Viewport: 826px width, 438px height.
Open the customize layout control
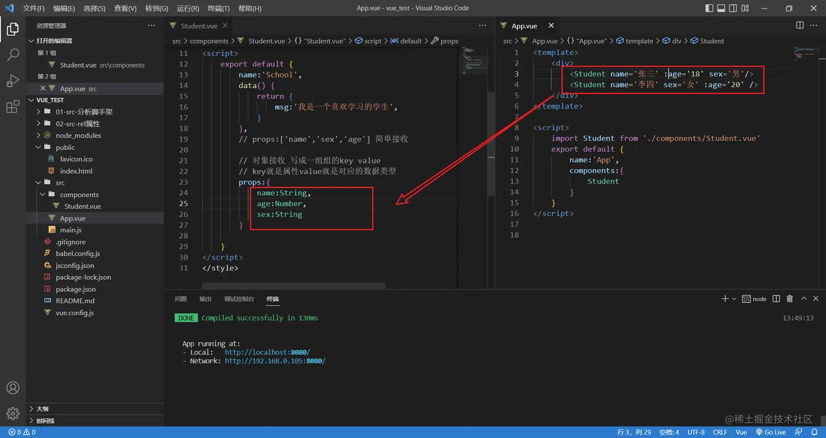pyautogui.click(x=745, y=8)
